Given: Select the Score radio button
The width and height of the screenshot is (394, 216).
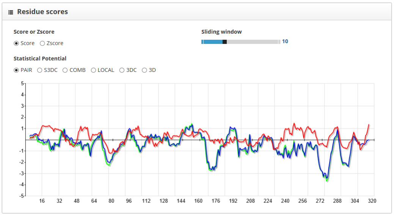Looking at the screenshot, I should 16,44.
